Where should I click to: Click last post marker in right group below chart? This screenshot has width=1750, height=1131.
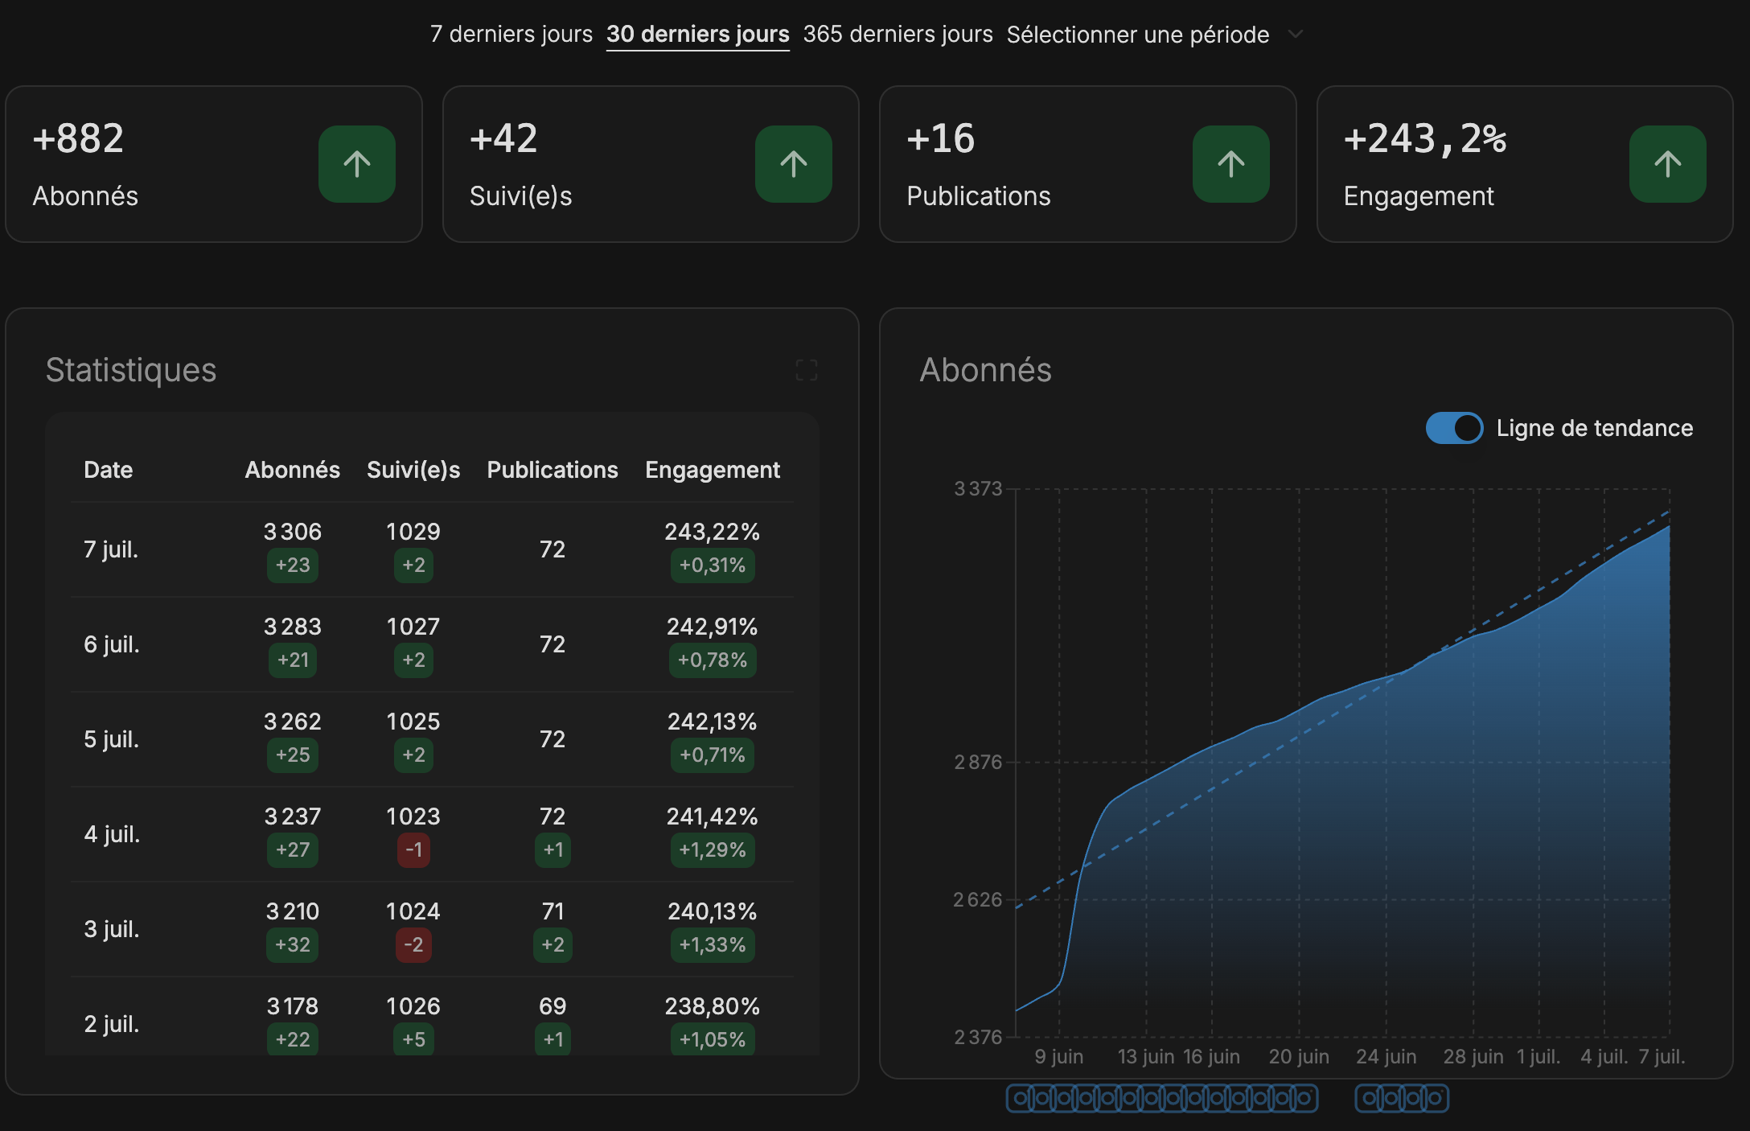[1435, 1098]
